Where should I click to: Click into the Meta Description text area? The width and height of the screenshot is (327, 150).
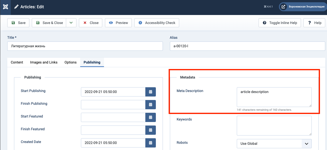point(274,97)
